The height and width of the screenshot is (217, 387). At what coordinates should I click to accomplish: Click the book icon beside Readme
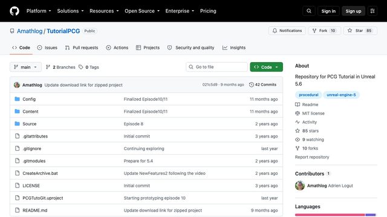298,104
